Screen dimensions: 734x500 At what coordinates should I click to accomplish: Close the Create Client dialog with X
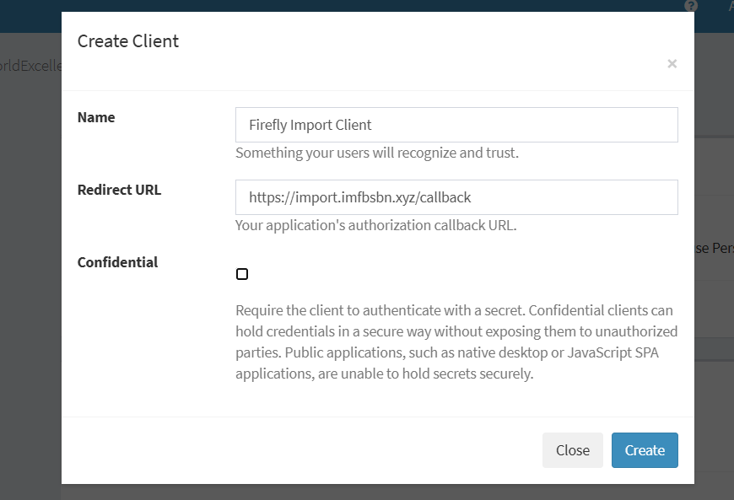[672, 63]
